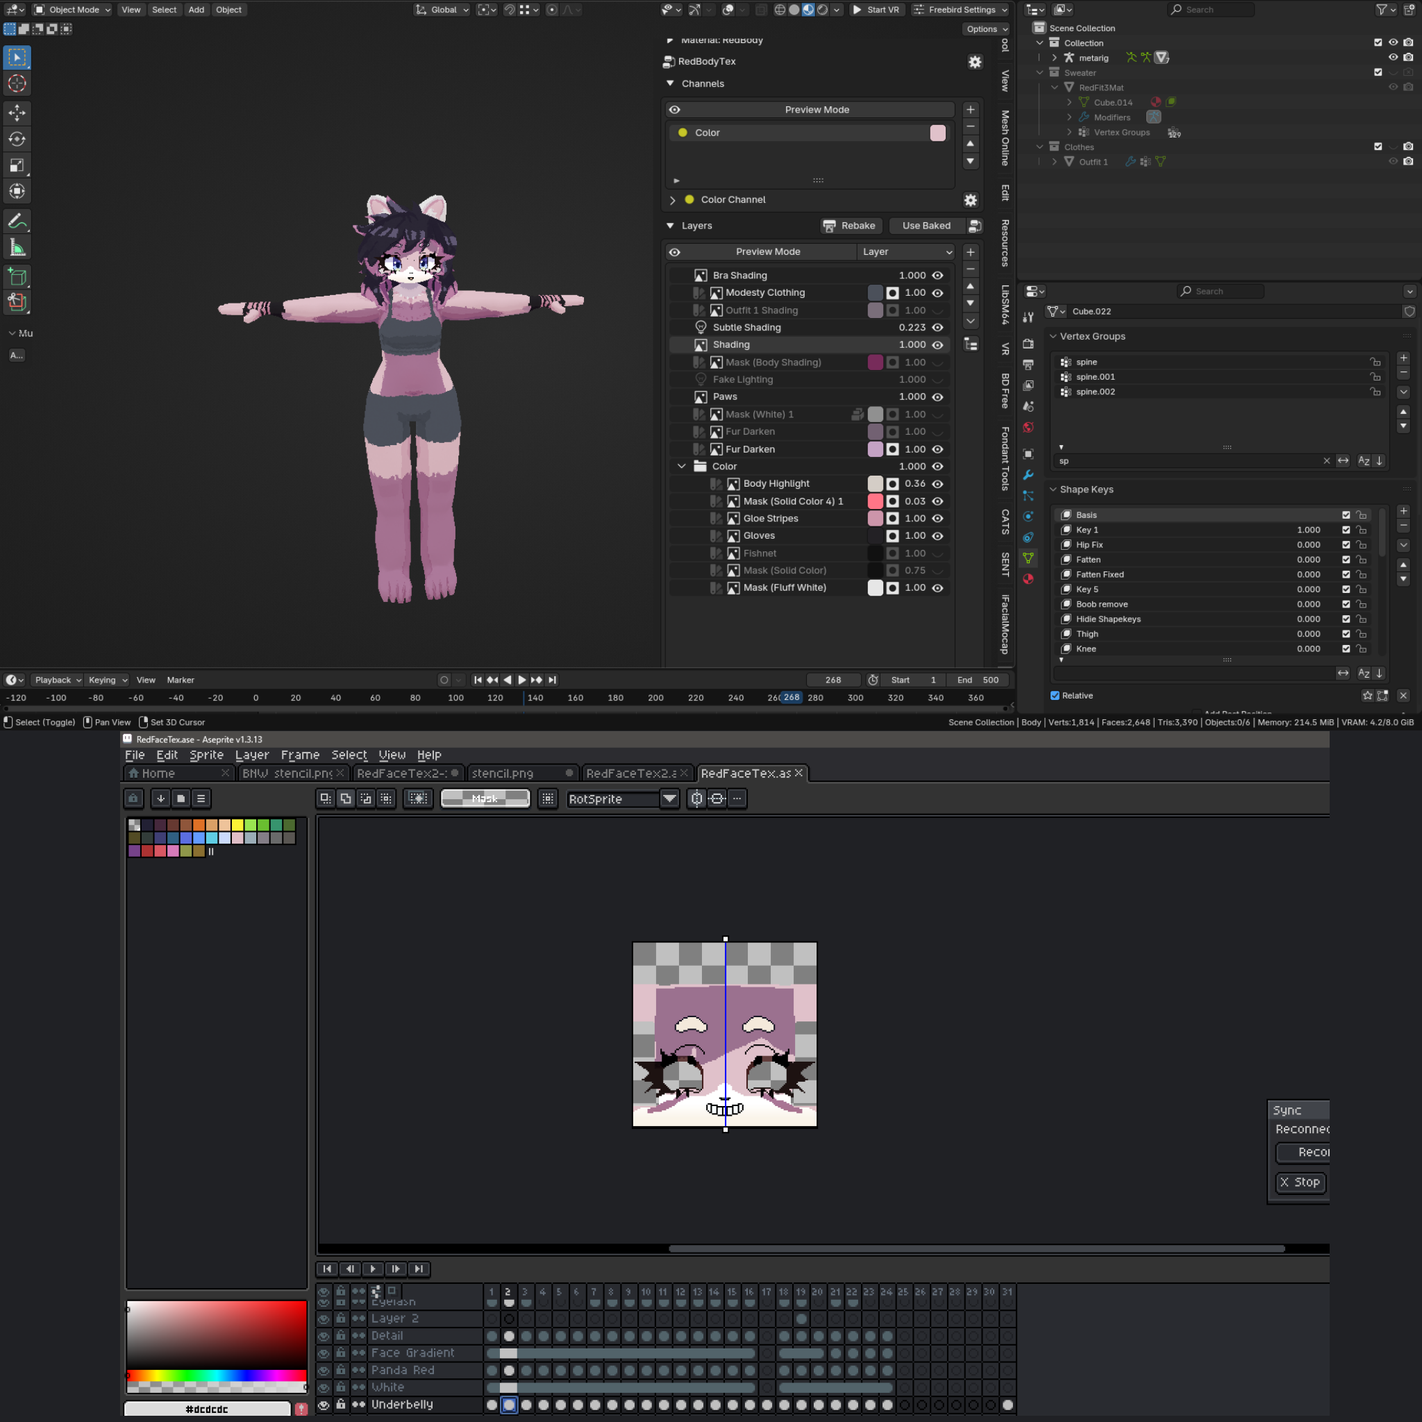Open the Render properties tab icon
The width and height of the screenshot is (1422, 1422).
pyautogui.click(x=1028, y=344)
